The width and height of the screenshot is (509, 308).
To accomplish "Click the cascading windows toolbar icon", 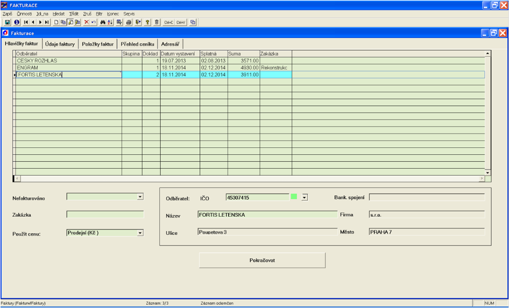I will 193,22.
